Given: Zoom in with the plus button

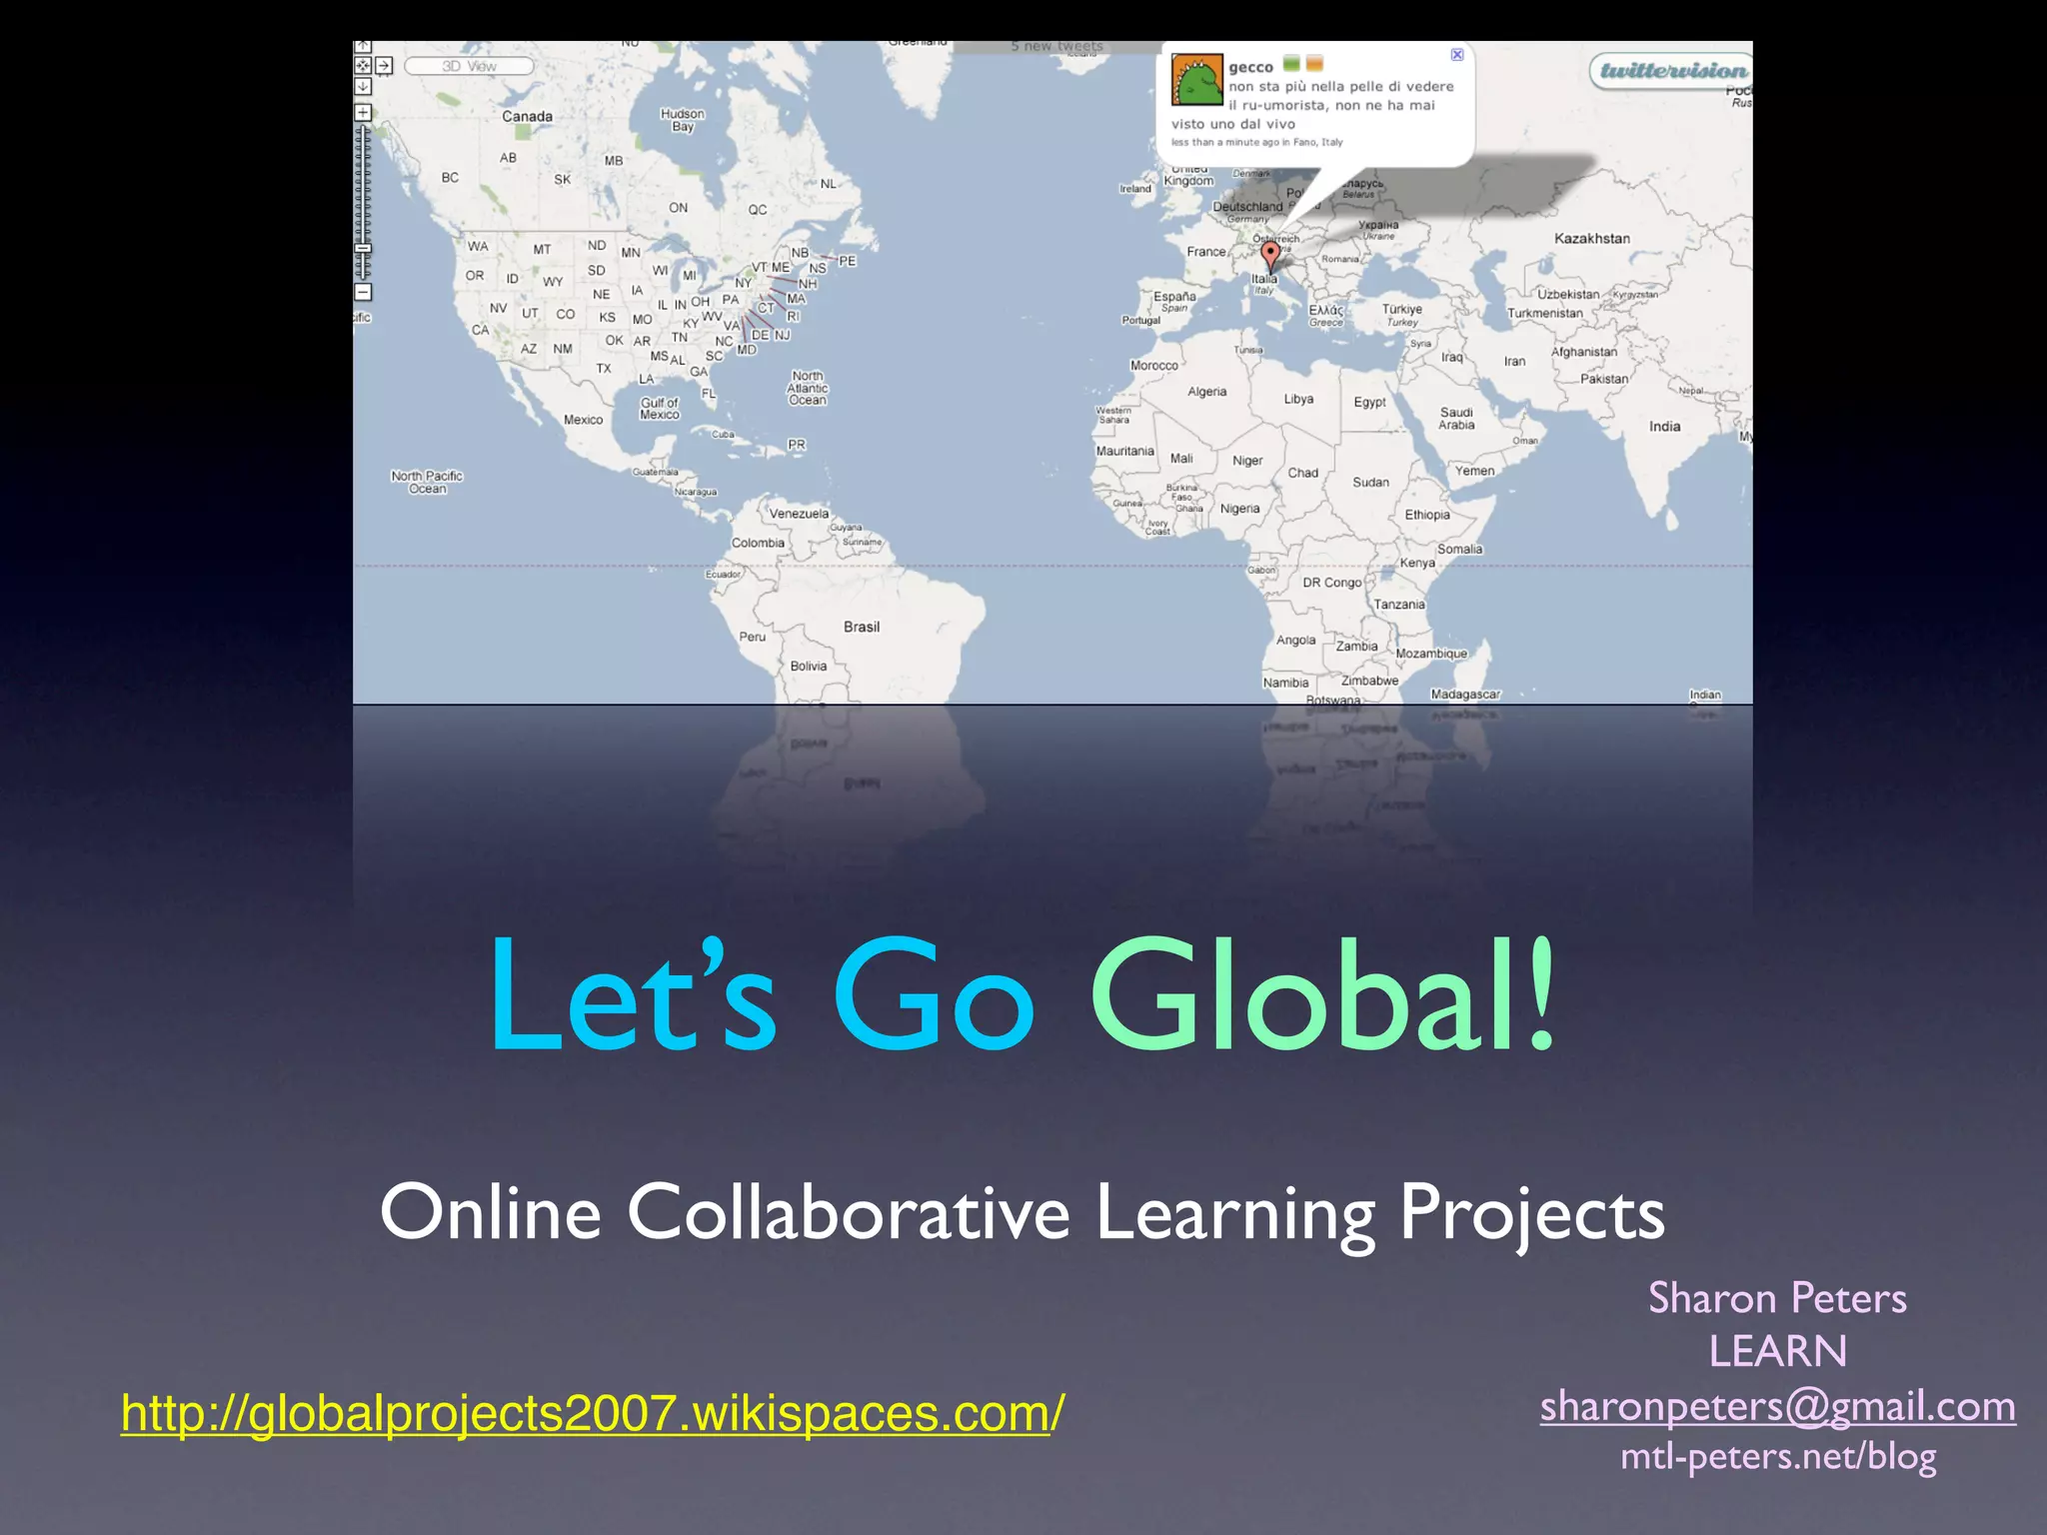Looking at the screenshot, I should [x=364, y=113].
